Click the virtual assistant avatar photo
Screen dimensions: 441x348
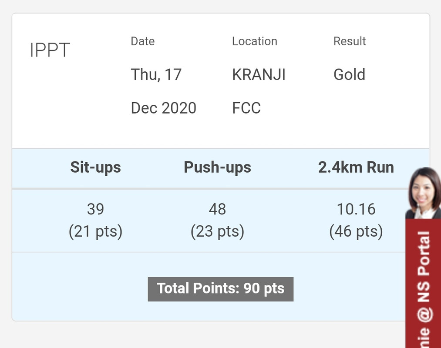pos(423,194)
